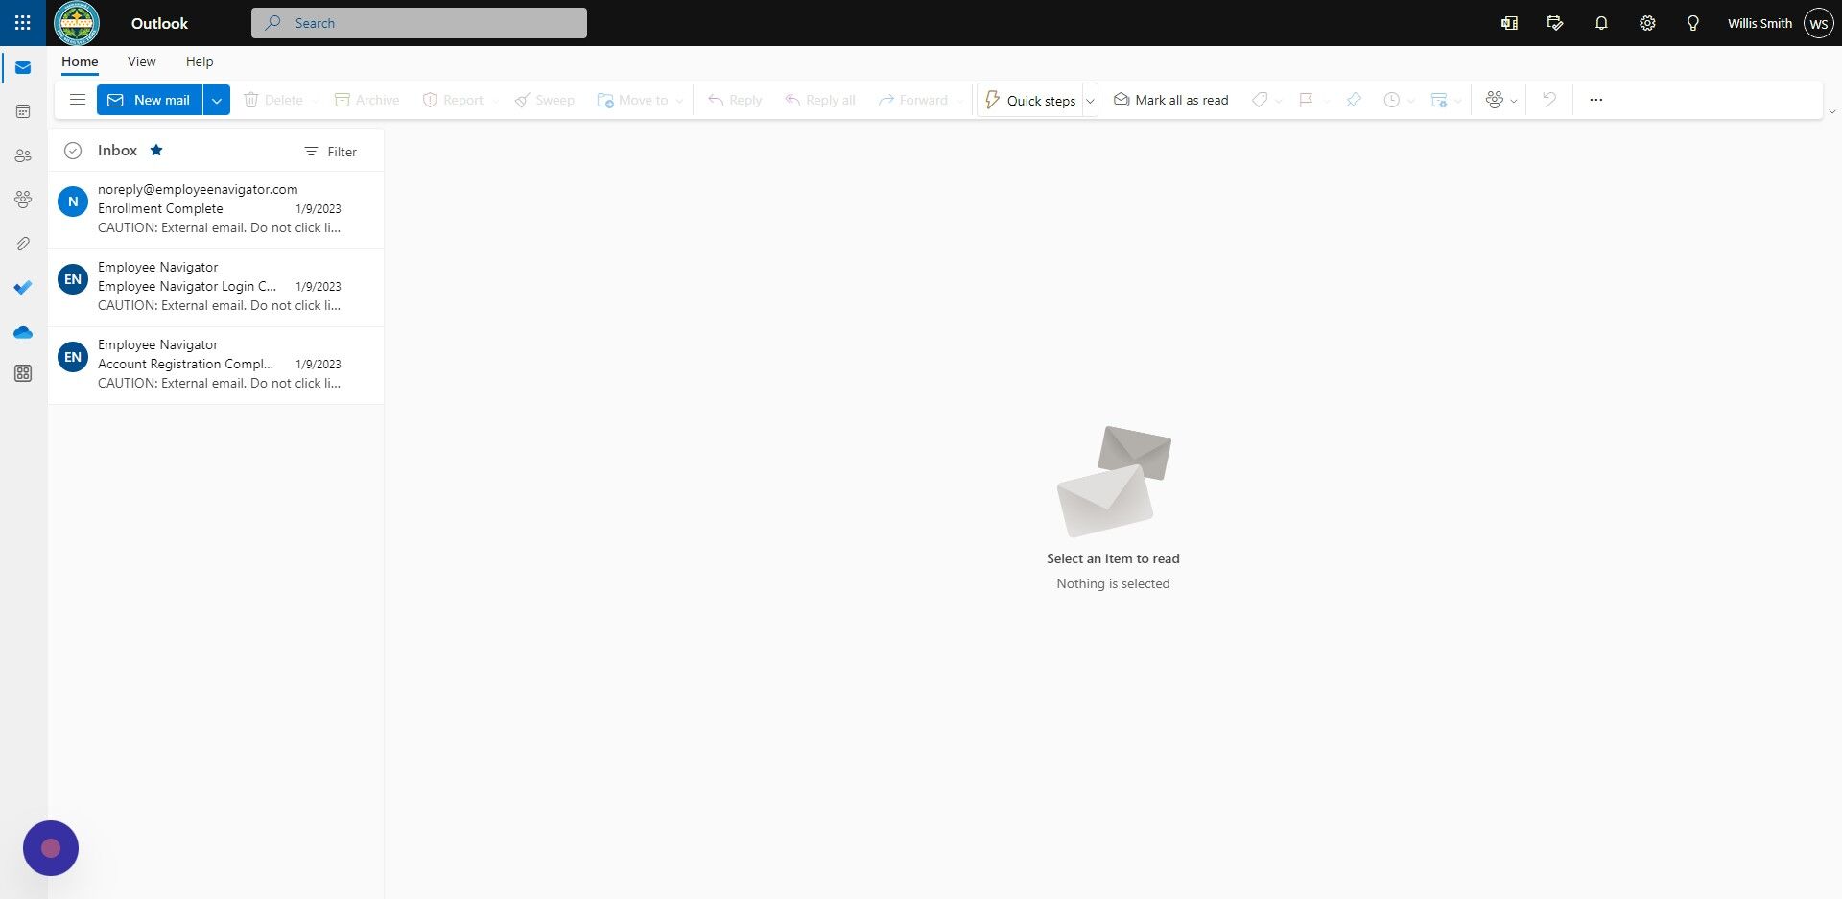
Task: Toggle favorite star on Inbox
Action: coord(155,150)
